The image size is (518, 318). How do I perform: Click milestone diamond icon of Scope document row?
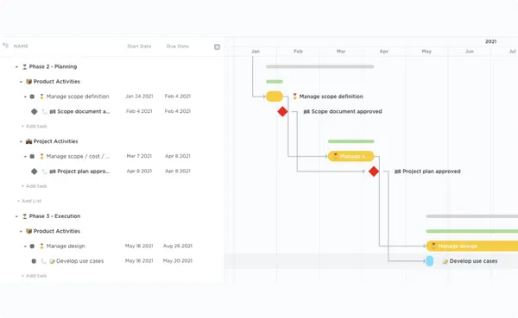(x=34, y=111)
